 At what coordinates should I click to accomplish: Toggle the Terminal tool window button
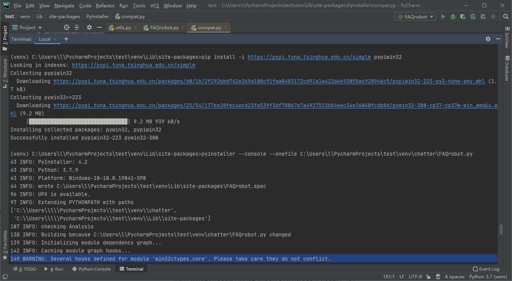(131, 269)
